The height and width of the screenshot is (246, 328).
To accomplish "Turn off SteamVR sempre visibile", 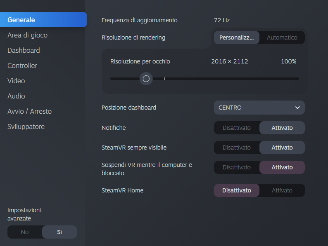I will click(237, 148).
